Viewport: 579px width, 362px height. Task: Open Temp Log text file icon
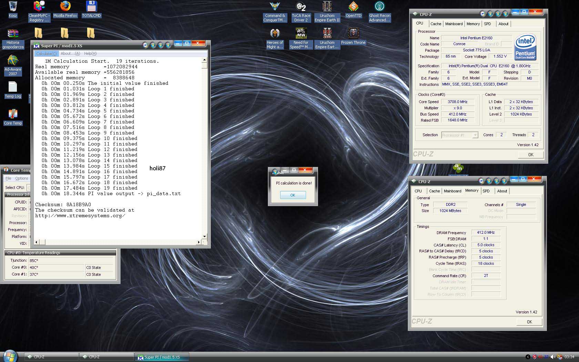(x=13, y=90)
